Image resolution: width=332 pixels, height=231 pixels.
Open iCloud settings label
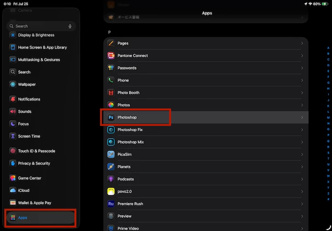pyautogui.click(x=24, y=190)
